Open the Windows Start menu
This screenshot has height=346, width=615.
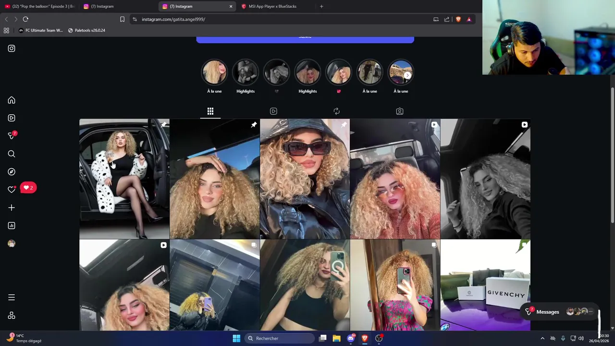pyautogui.click(x=236, y=338)
